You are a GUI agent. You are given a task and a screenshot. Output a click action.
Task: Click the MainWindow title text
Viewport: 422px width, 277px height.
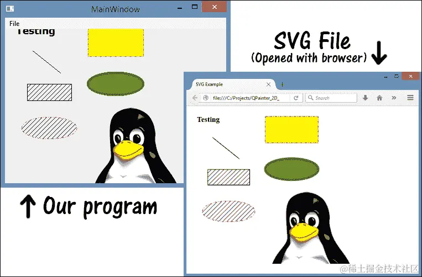point(116,9)
